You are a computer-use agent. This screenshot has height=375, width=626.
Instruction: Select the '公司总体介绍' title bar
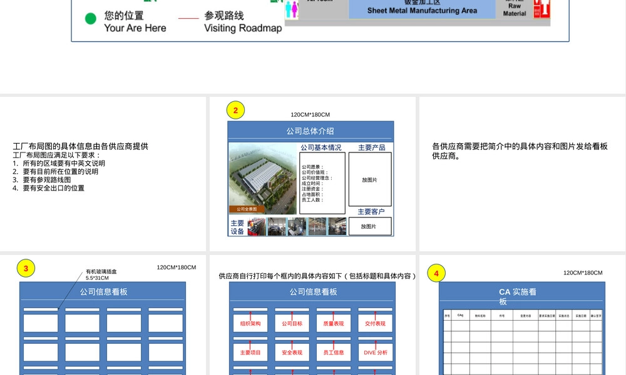coord(310,131)
